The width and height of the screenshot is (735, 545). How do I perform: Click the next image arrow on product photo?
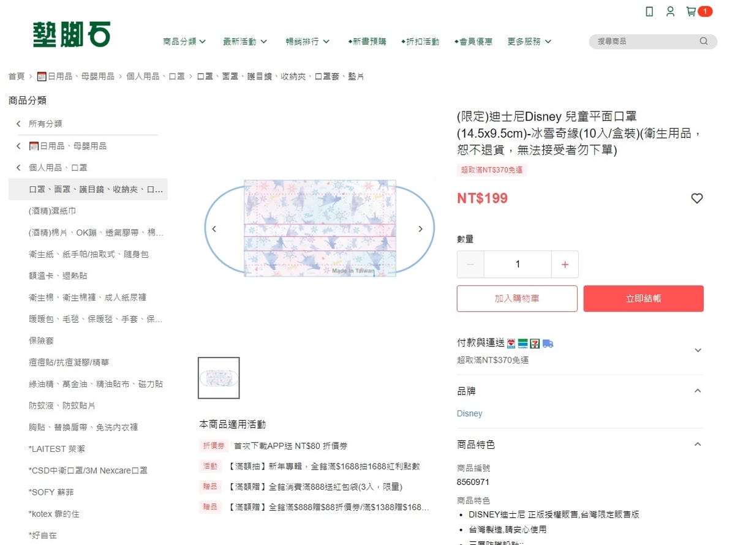pos(420,228)
